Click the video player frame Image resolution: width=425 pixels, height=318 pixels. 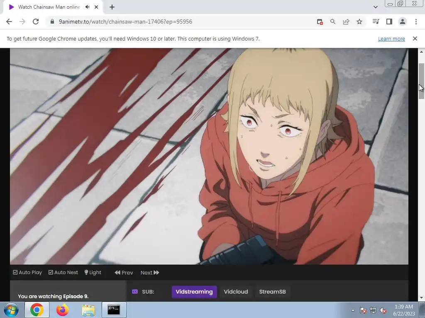(209, 156)
